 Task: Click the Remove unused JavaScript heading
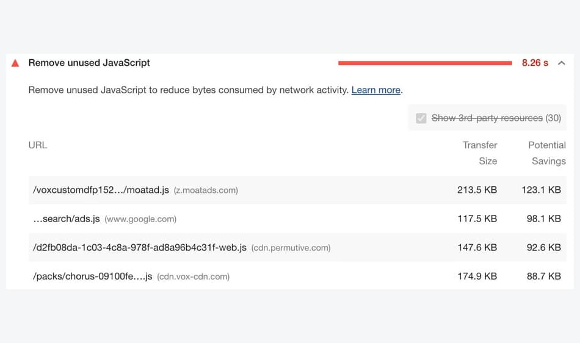pyautogui.click(x=89, y=63)
